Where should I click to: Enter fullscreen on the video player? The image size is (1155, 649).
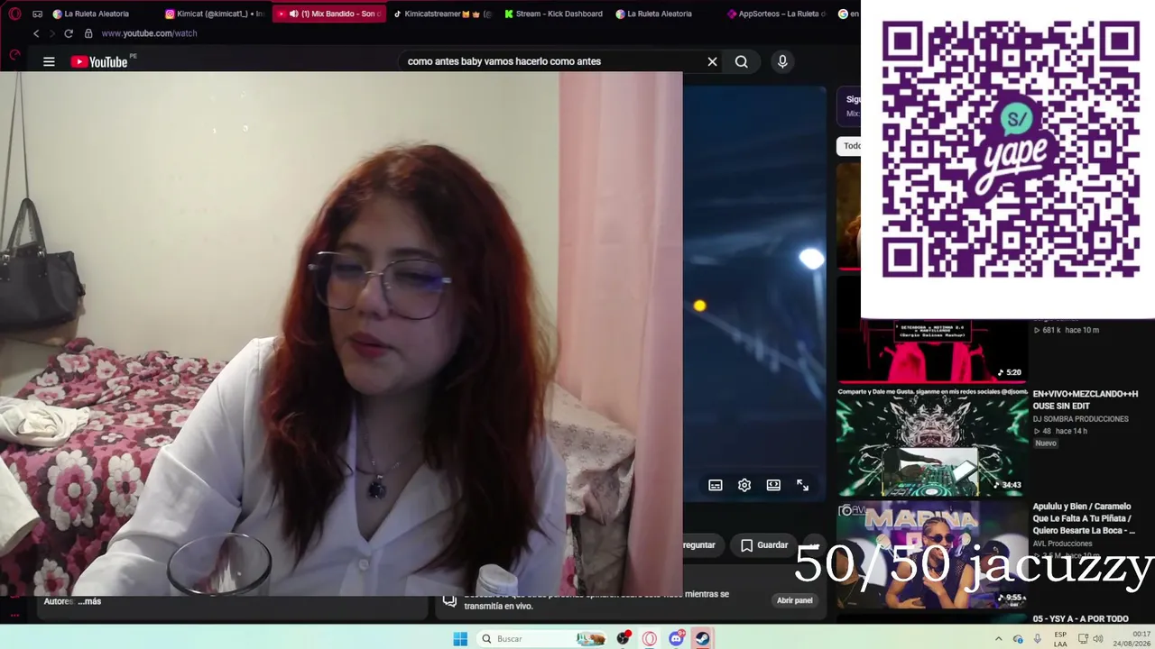pos(802,485)
